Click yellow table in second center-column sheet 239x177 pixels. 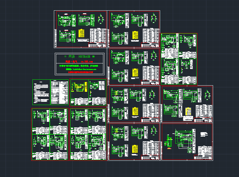135,73
